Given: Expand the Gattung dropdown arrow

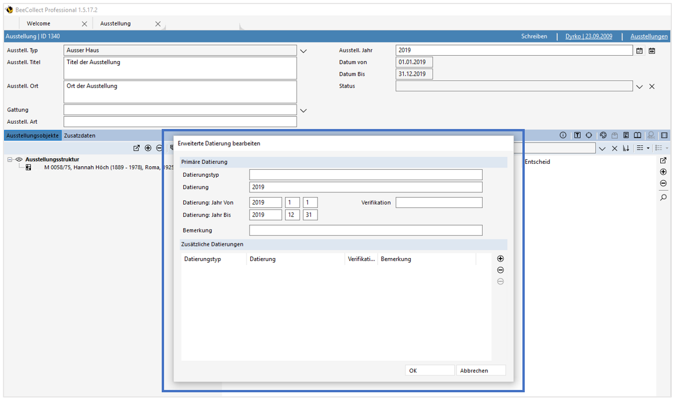Looking at the screenshot, I should coord(303,110).
